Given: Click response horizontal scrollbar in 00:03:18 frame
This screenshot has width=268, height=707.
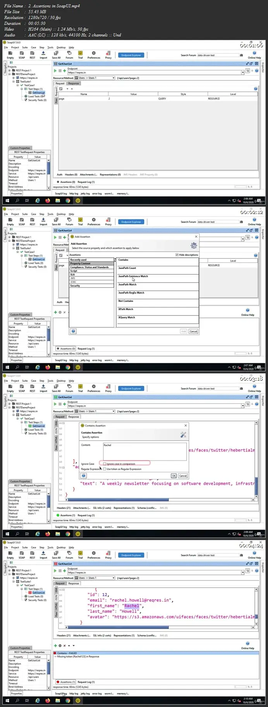Looking at the screenshot, I should pyautogui.click(x=117, y=500).
